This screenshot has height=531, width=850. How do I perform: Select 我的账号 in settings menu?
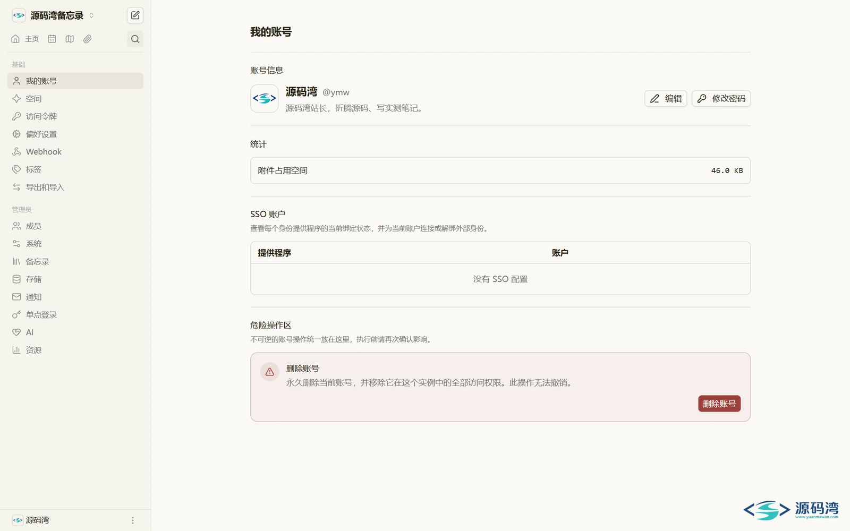coord(75,81)
